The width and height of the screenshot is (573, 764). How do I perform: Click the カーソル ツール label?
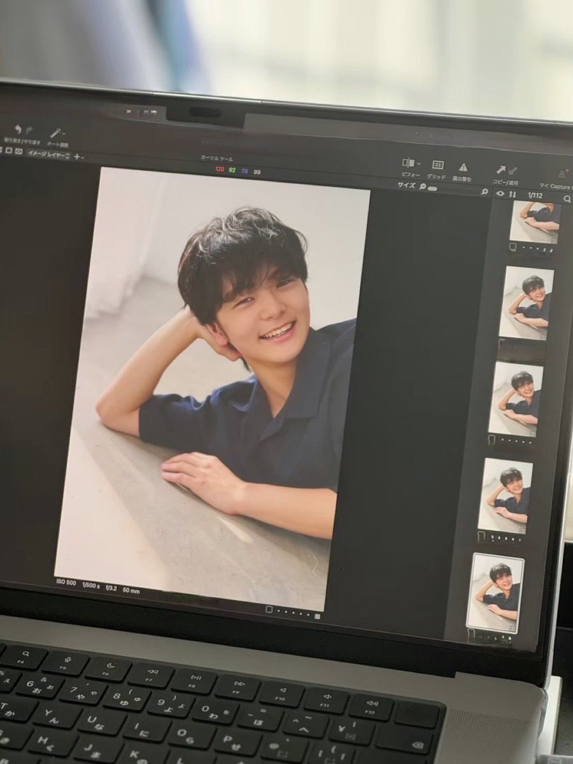pos(217,158)
